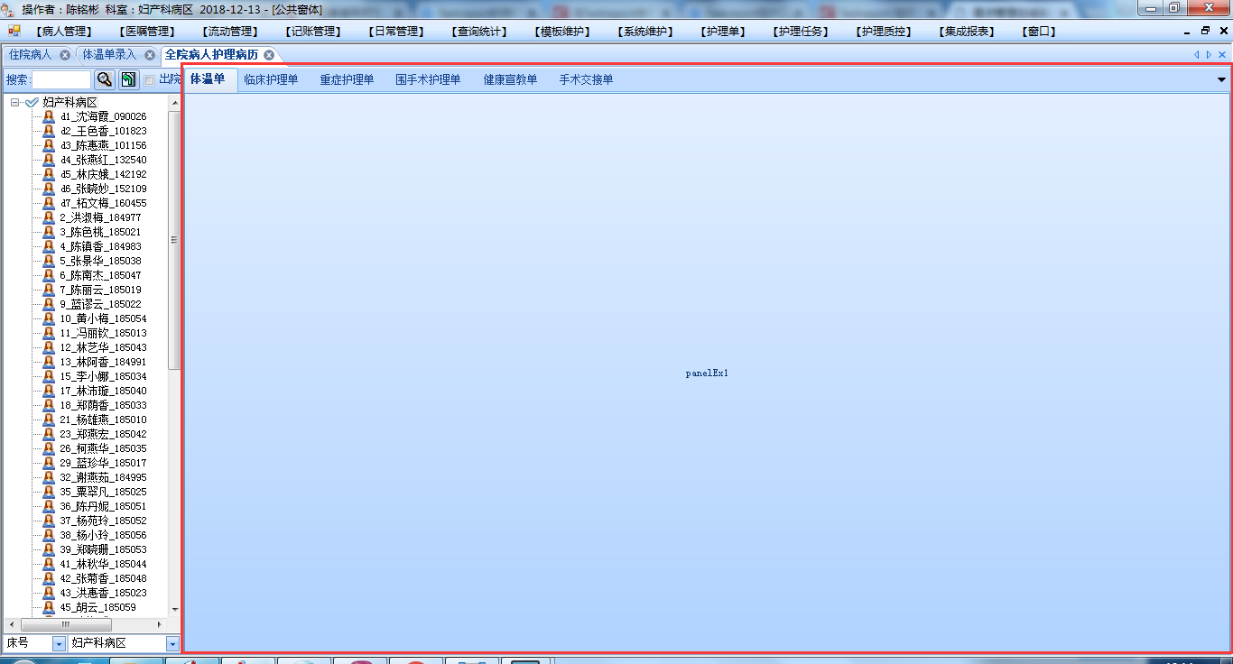Switch to the 手术交接单 tab
Image resolution: width=1233 pixels, height=664 pixels.
586,79
